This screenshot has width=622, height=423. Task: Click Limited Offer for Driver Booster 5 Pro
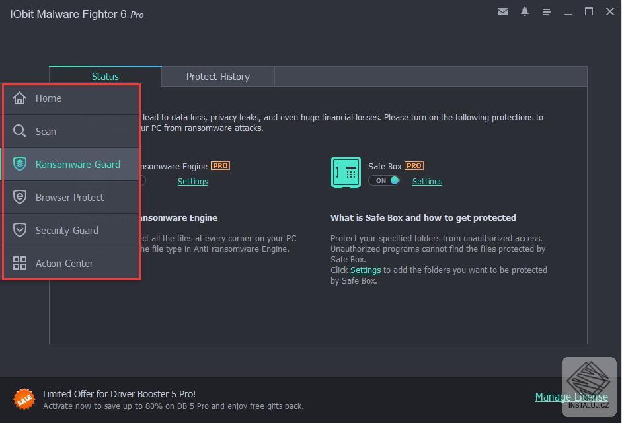[x=119, y=394]
